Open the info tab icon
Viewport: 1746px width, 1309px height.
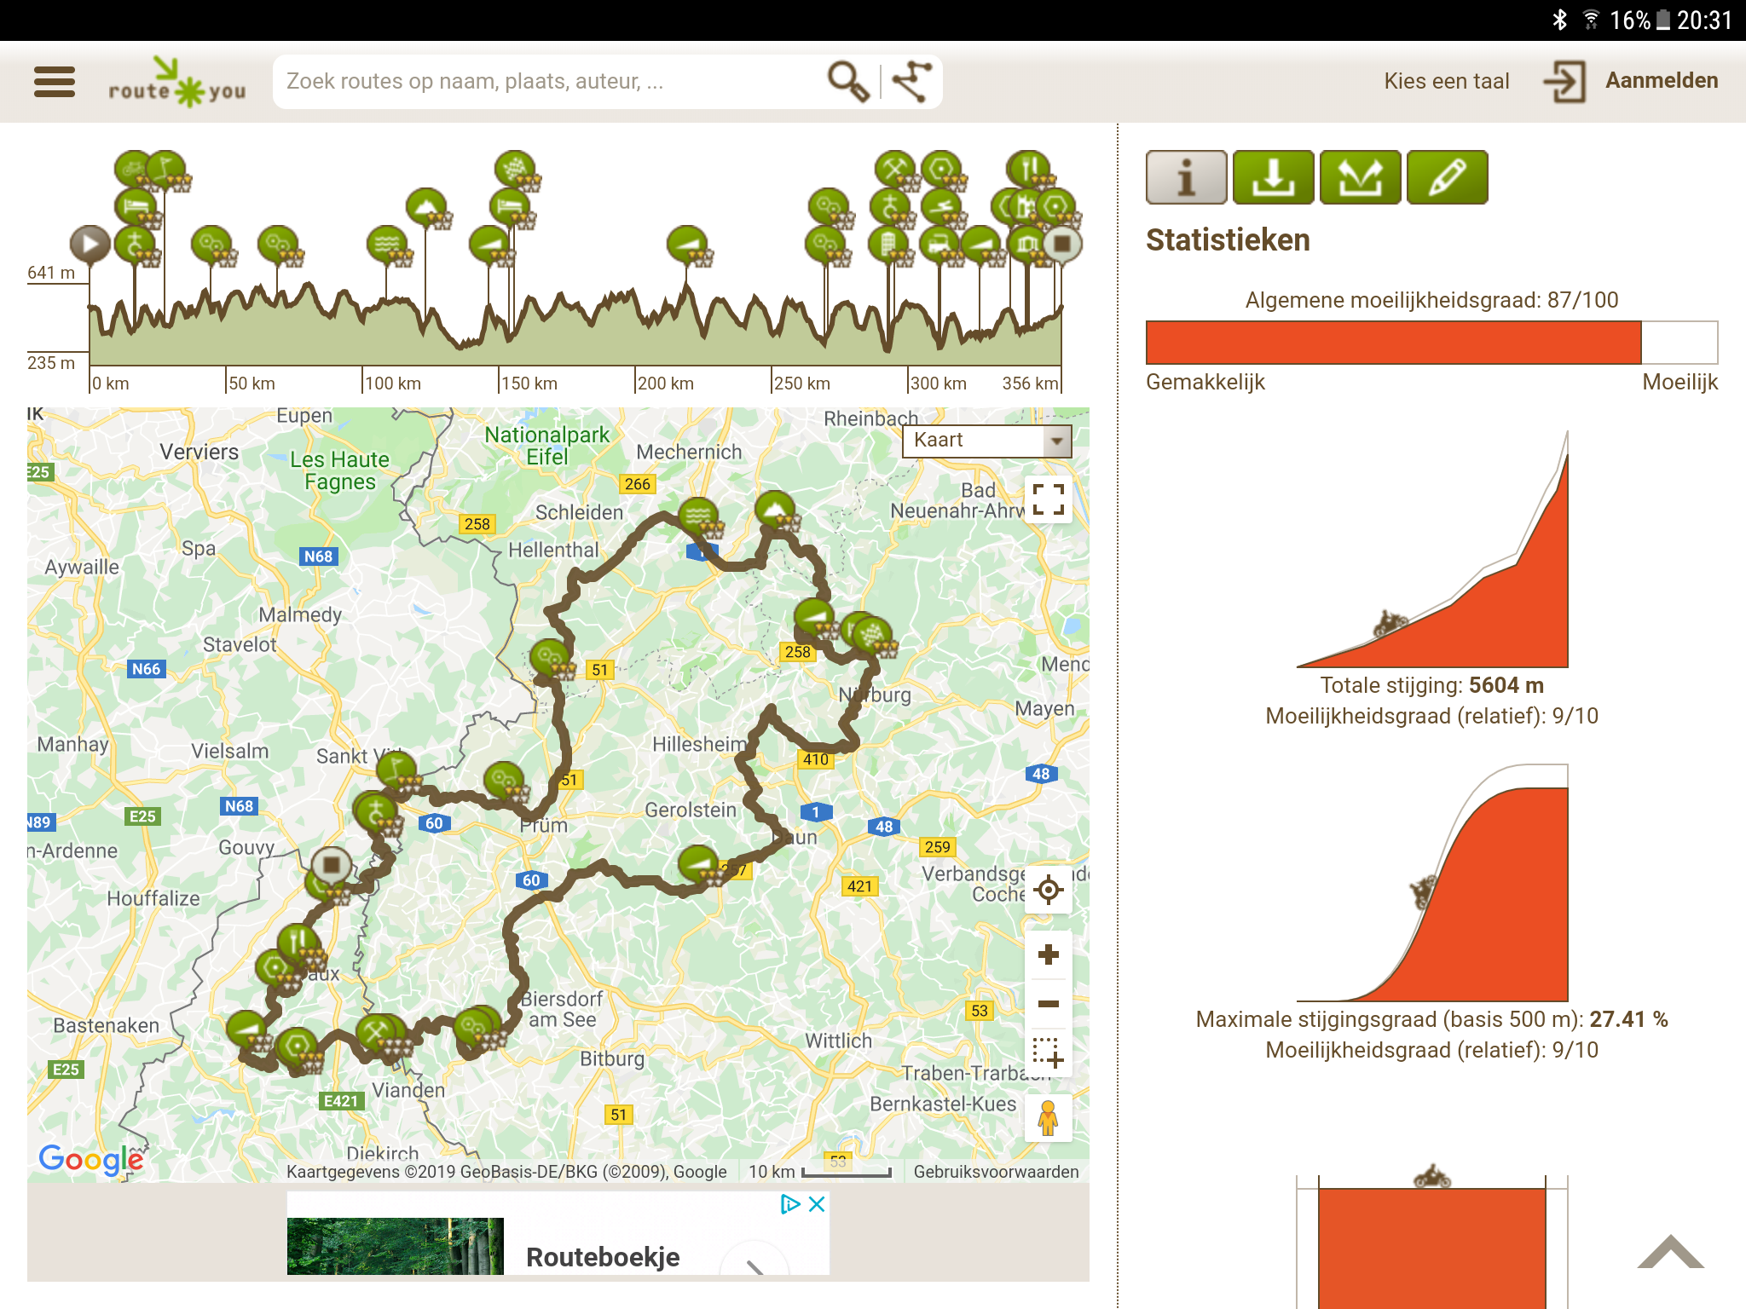pos(1186,177)
